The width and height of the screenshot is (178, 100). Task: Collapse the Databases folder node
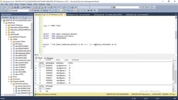point(4,23)
